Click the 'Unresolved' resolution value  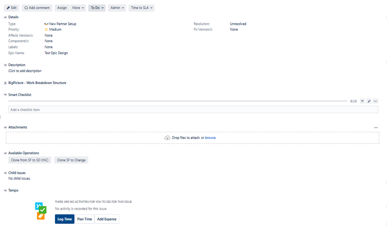coord(238,24)
